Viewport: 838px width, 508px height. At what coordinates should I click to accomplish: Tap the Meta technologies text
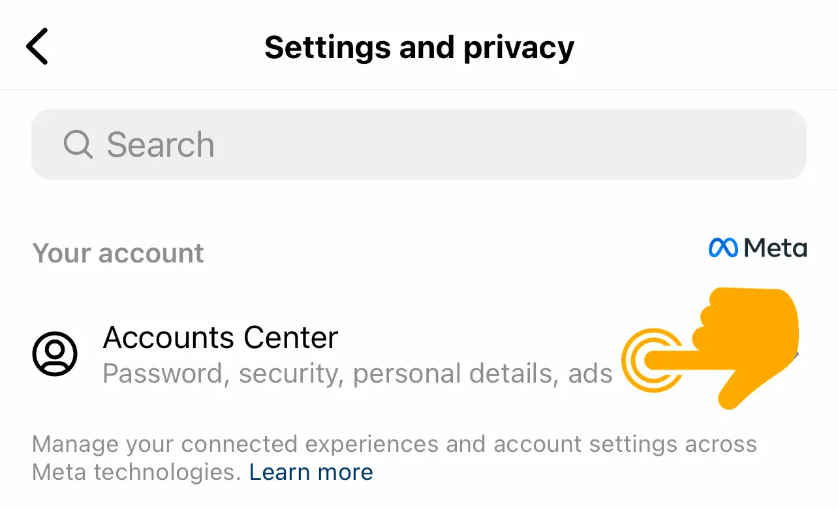137,472
